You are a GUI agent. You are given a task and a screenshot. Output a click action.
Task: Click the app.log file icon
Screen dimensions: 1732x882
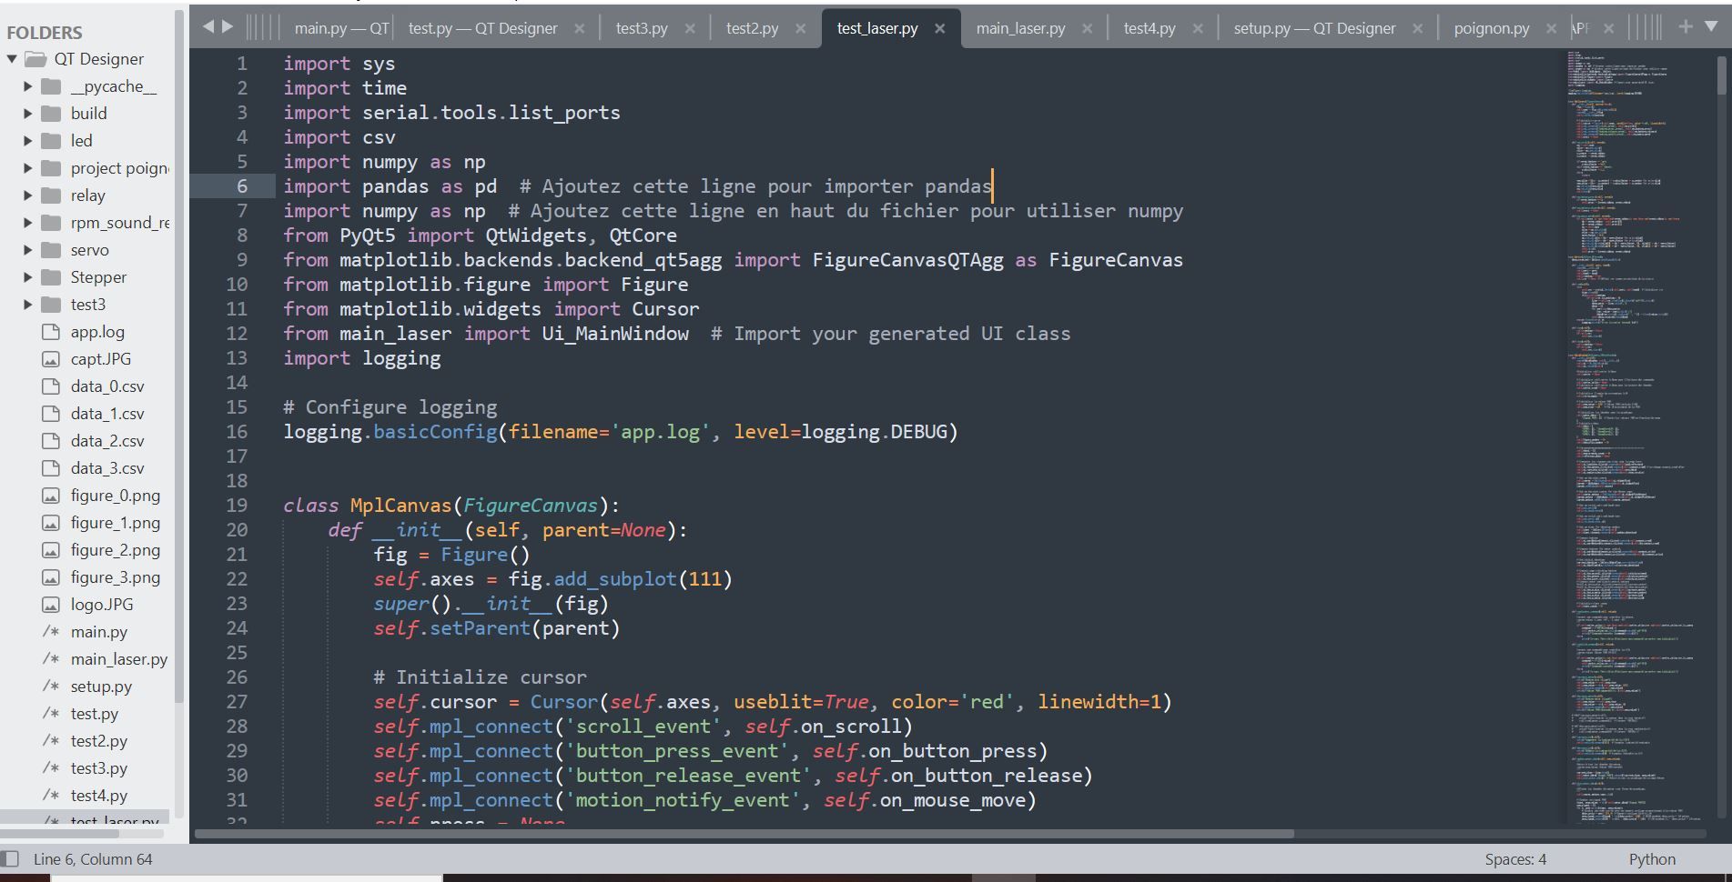coord(51,332)
